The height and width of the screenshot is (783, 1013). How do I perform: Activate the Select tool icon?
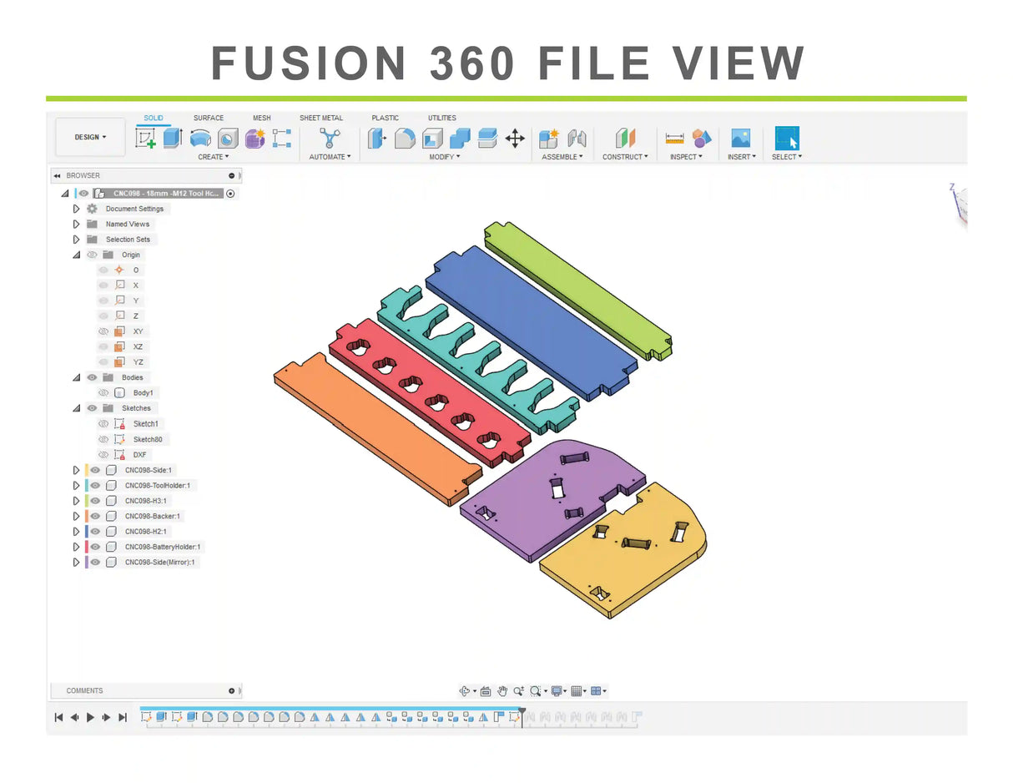click(x=787, y=139)
